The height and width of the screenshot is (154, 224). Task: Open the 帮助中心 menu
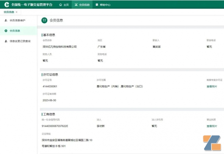103,5
